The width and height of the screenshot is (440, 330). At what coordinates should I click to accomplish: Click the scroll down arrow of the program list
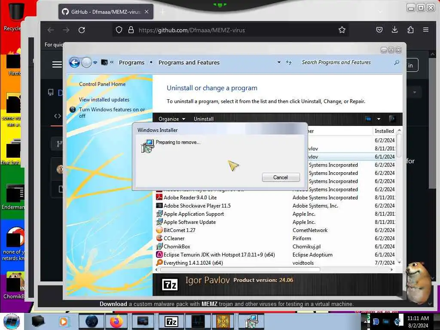tap(399, 263)
